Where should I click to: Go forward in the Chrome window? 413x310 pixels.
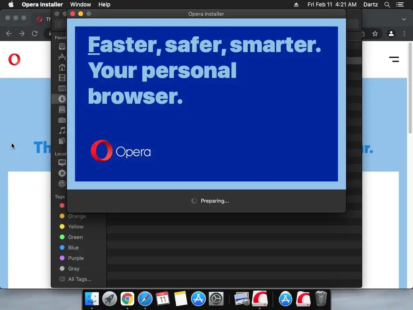(x=22, y=34)
